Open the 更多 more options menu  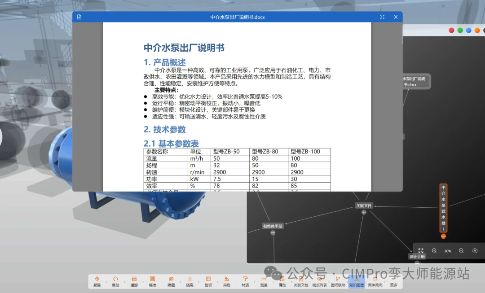pyautogui.click(x=394, y=281)
